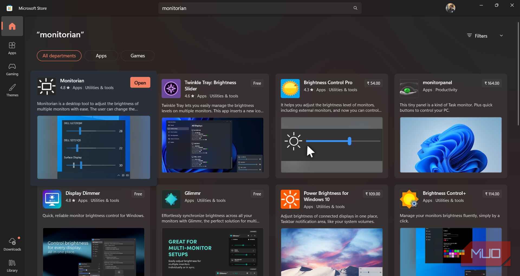Open the monitorpanel Windows bloom screenshot
Viewport: 520px width, 276px height.
[x=451, y=145]
